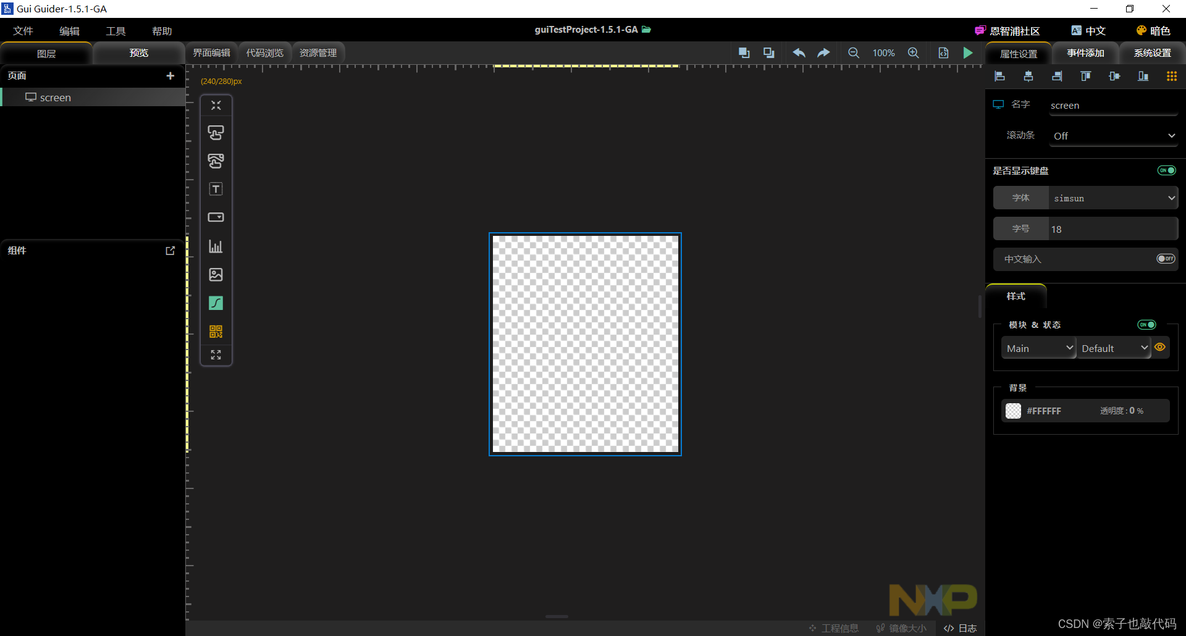Align widgets to horizontal center
This screenshot has height=636, width=1186.
[x=1028, y=76]
